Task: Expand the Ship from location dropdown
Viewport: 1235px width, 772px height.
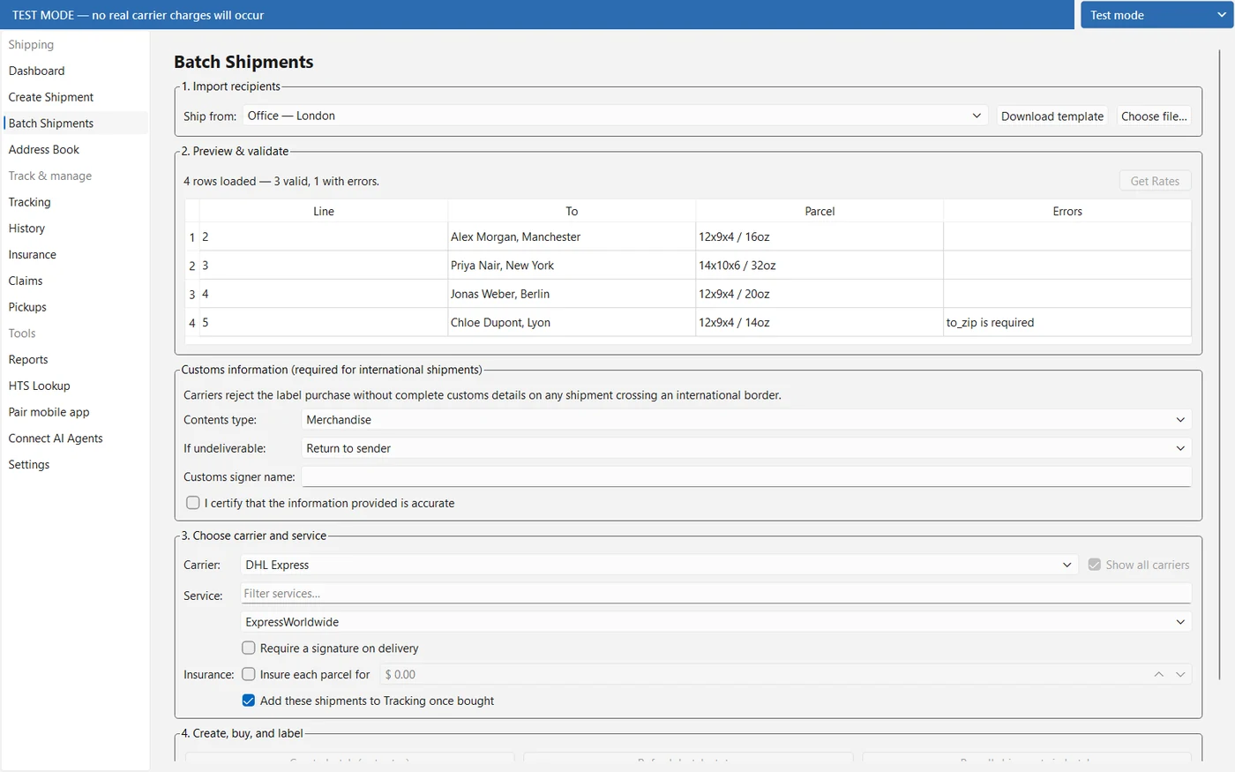Action: [615, 116]
